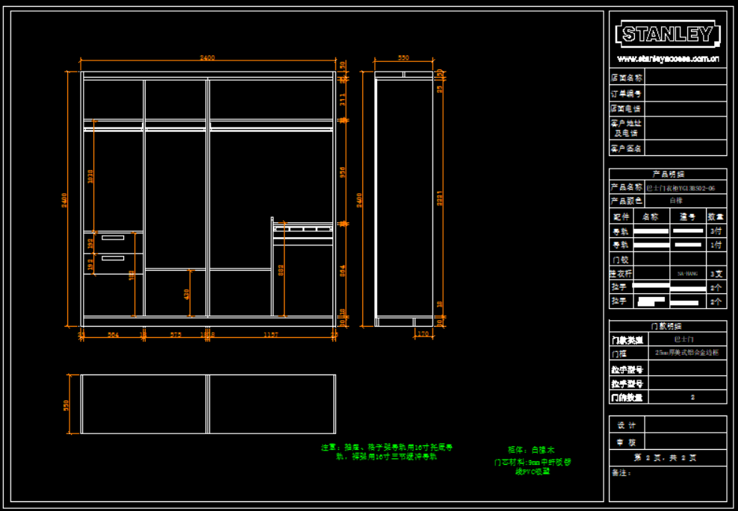Screen dimensions: 738x511
Task: Select the wardrobe top plan view
Action: [208, 404]
